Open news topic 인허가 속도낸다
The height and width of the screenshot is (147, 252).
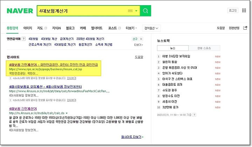tap(173, 73)
